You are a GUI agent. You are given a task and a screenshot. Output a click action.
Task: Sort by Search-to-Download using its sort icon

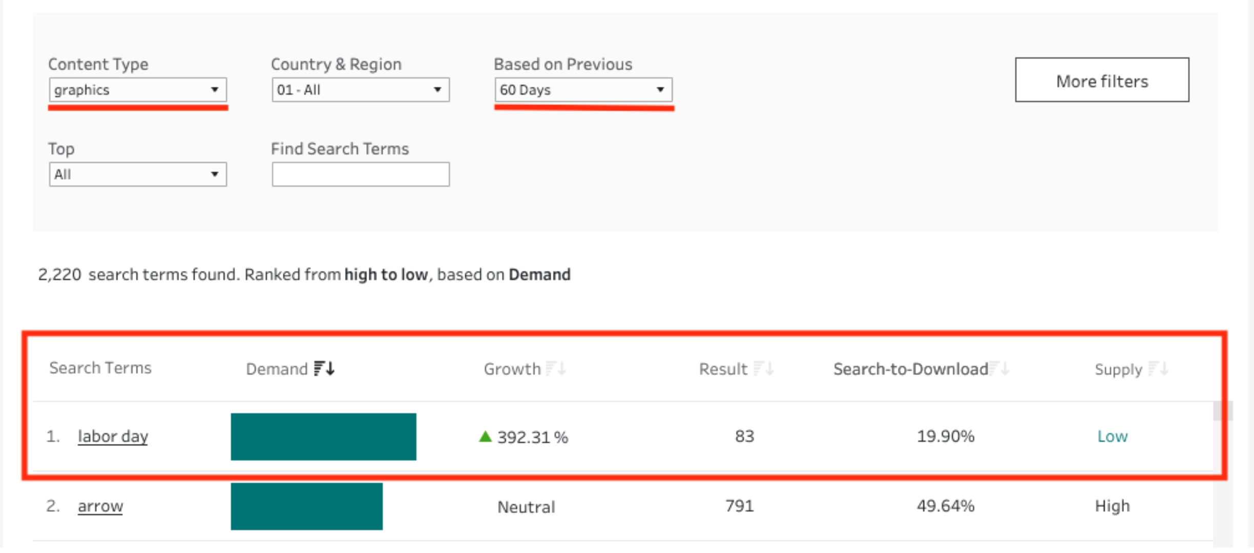pos(999,369)
